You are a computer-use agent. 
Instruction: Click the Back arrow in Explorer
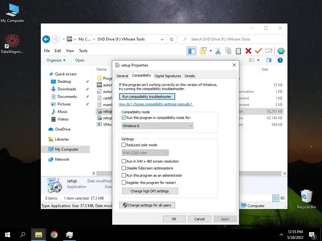pyautogui.click(x=46, y=39)
